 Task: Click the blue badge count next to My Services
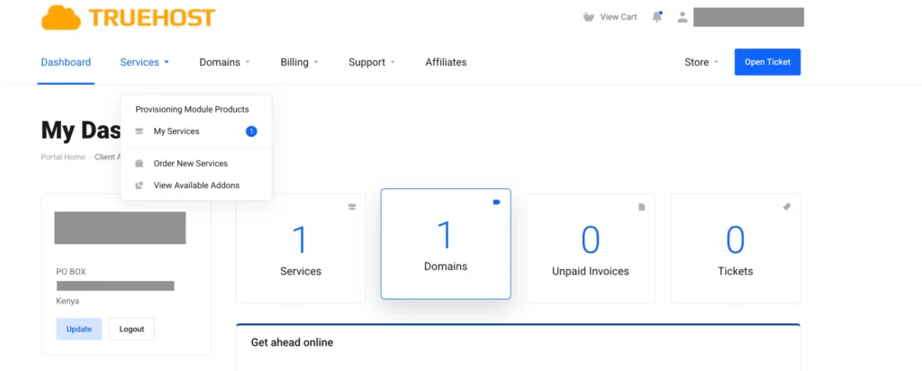[251, 131]
